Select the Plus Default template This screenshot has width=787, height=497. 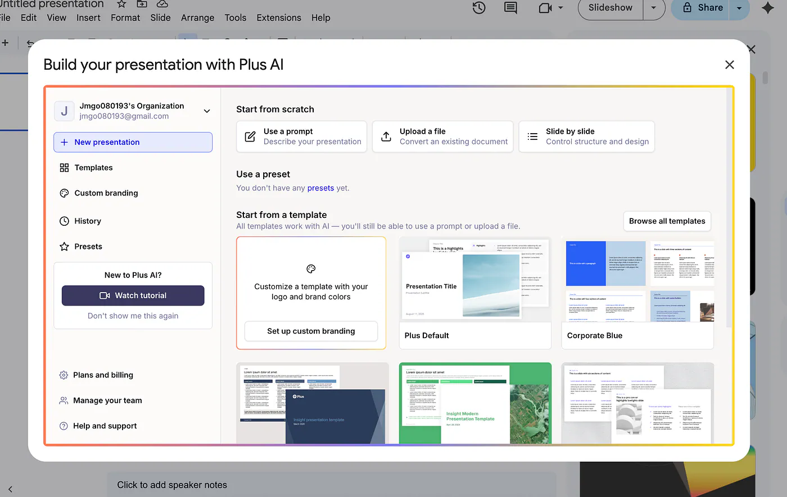(x=475, y=293)
